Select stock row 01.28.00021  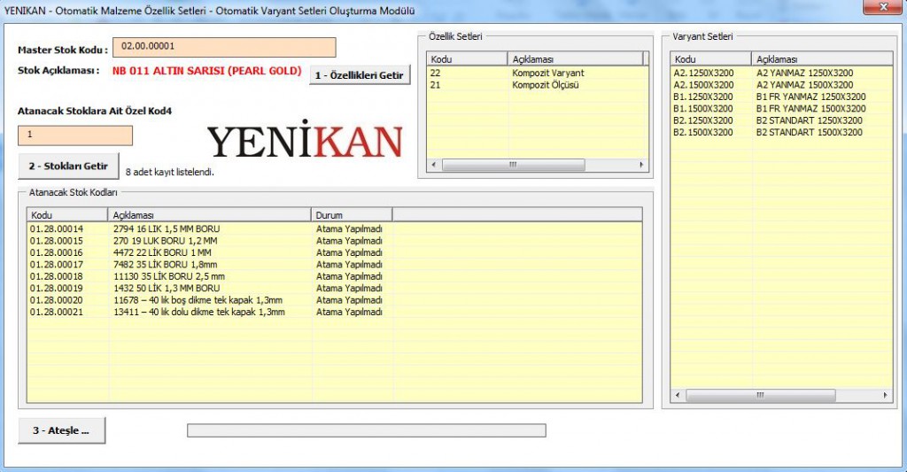(57, 312)
